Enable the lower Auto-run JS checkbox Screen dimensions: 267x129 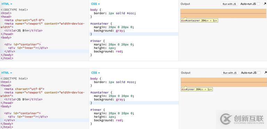[259, 73]
